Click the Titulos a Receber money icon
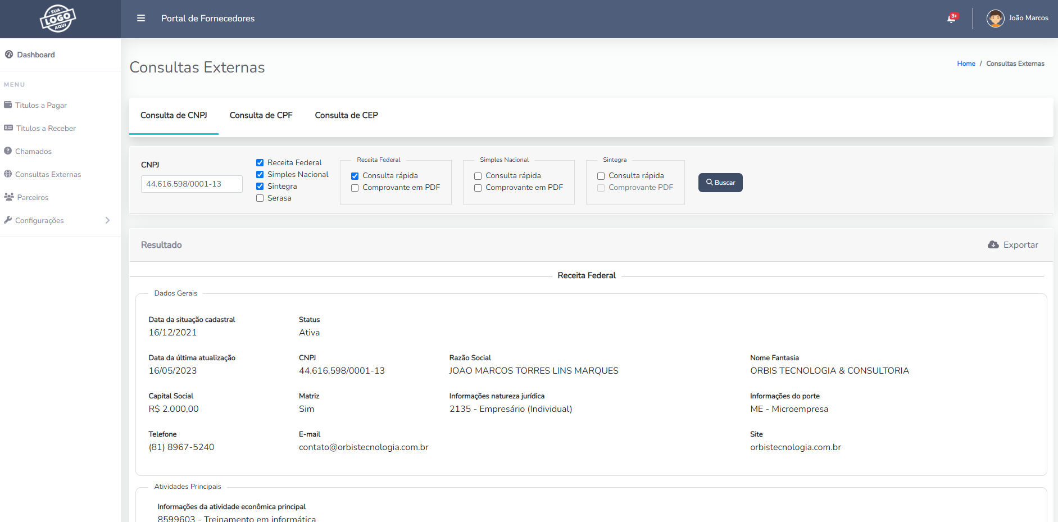Viewport: 1058px width, 522px height. click(x=8, y=128)
